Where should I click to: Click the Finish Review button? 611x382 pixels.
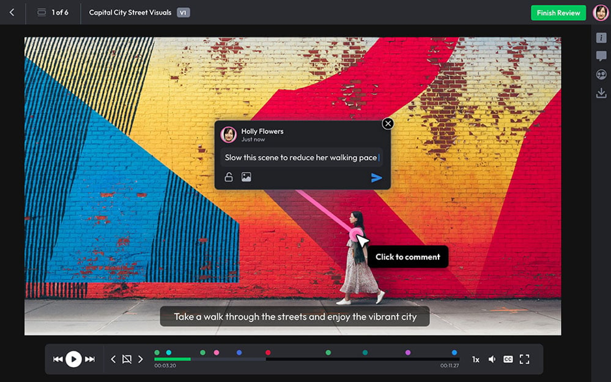point(558,12)
